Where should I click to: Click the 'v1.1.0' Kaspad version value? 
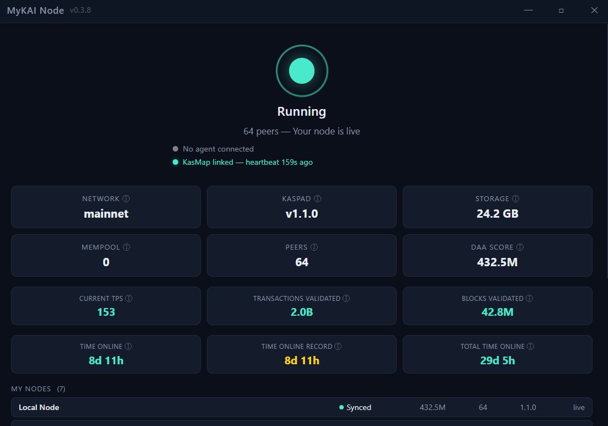point(302,214)
